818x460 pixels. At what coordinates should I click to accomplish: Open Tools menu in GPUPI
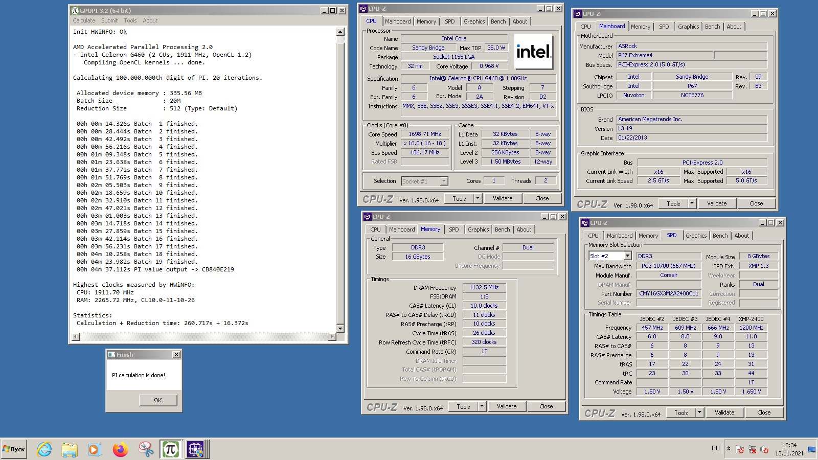130,20
